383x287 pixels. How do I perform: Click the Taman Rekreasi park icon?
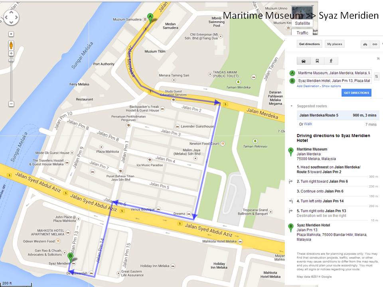point(255,141)
